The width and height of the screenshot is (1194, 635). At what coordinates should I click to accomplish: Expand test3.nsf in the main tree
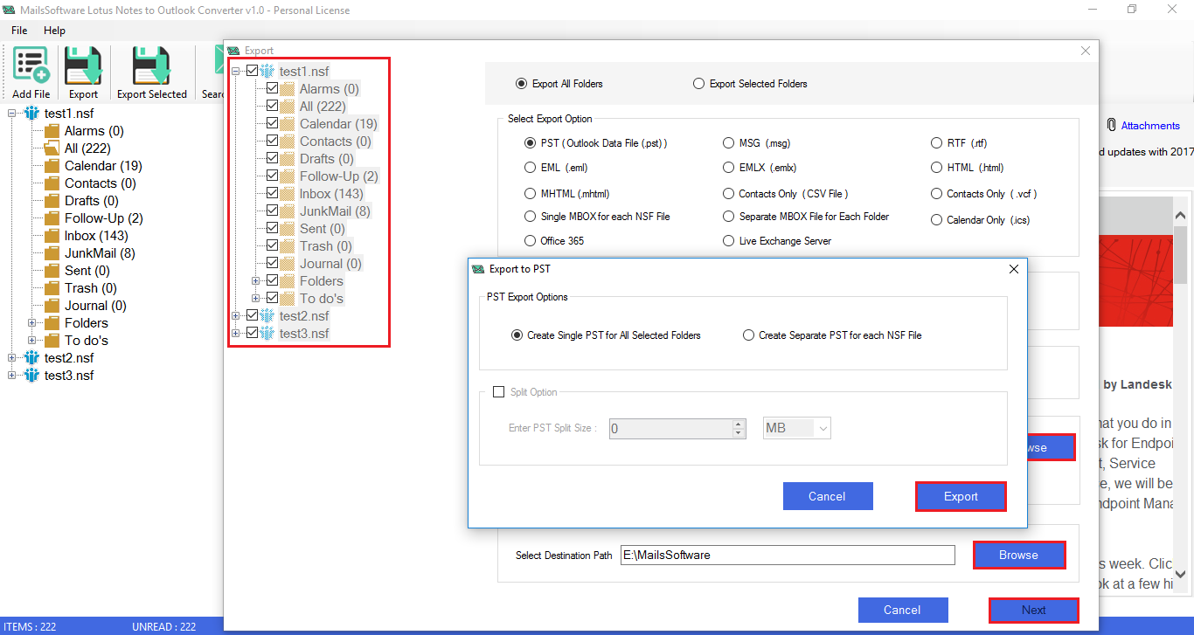pos(12,376)
